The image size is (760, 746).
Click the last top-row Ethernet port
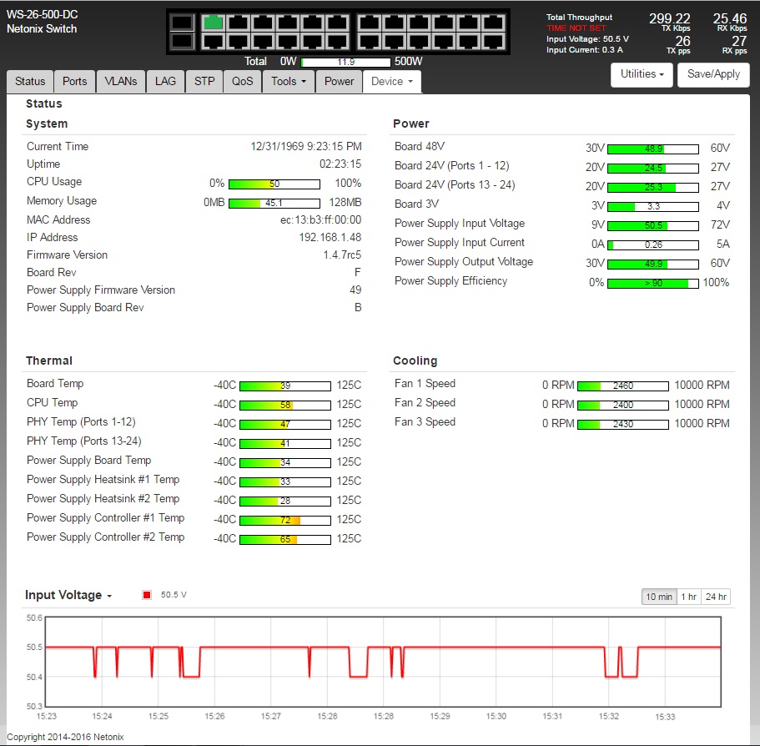[x=493, y=23]
